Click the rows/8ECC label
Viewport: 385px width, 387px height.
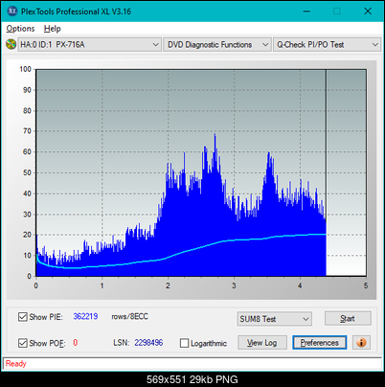click(129, 316)
